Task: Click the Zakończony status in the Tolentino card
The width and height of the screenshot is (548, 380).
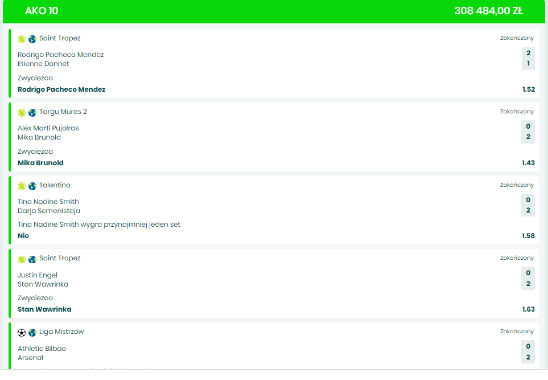Action: pyautogui.click(x=517, y=185)
